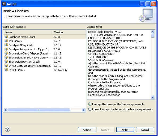Click the items list horizontal scrollbar thumb
Screen dimensions: 158x136
point(39,110)
